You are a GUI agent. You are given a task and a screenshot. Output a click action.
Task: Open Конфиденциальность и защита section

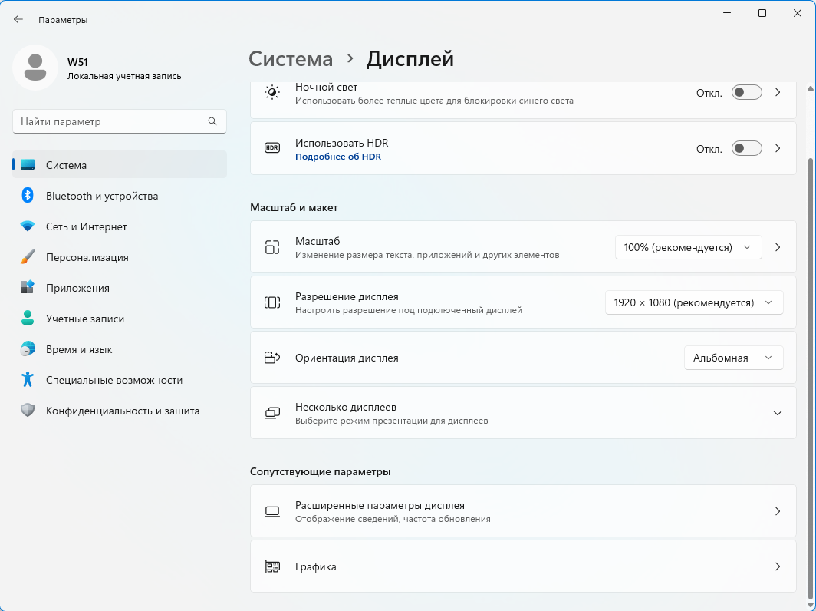pos(120,411)
